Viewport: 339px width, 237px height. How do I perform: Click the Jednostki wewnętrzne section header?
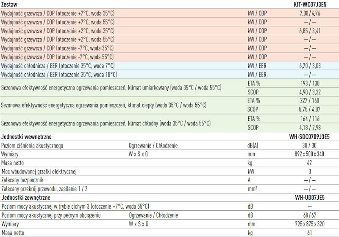[x=26, y=137]
